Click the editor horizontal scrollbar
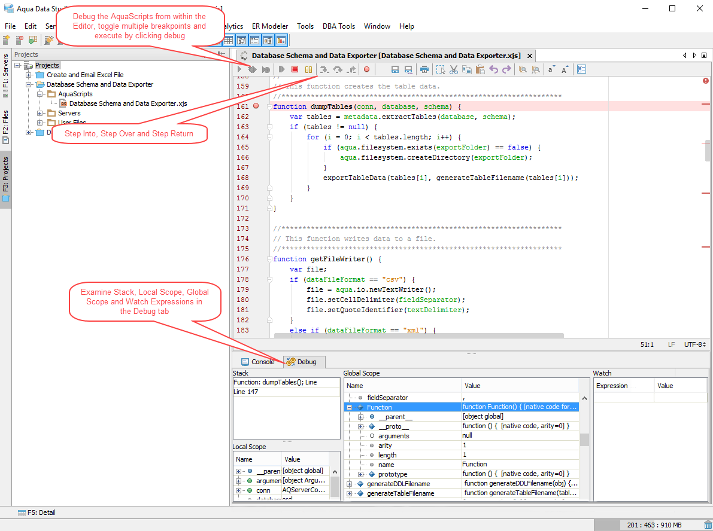This screenshot has height=531, width=713. 419,335
